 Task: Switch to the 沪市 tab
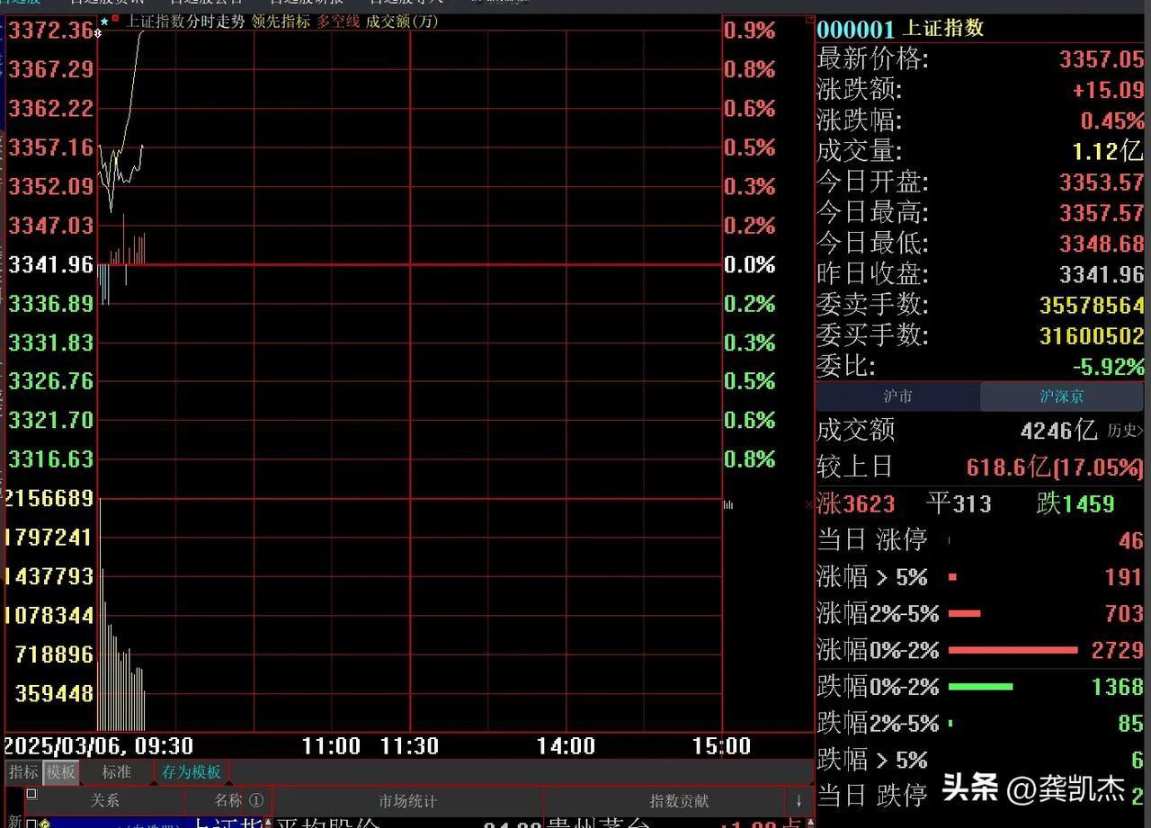pyautogui.click(x=897, y=396)
